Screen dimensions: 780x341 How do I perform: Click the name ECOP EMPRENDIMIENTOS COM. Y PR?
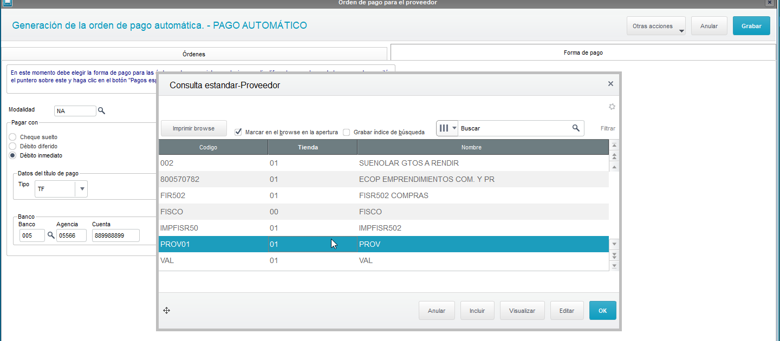coord(427,179)
